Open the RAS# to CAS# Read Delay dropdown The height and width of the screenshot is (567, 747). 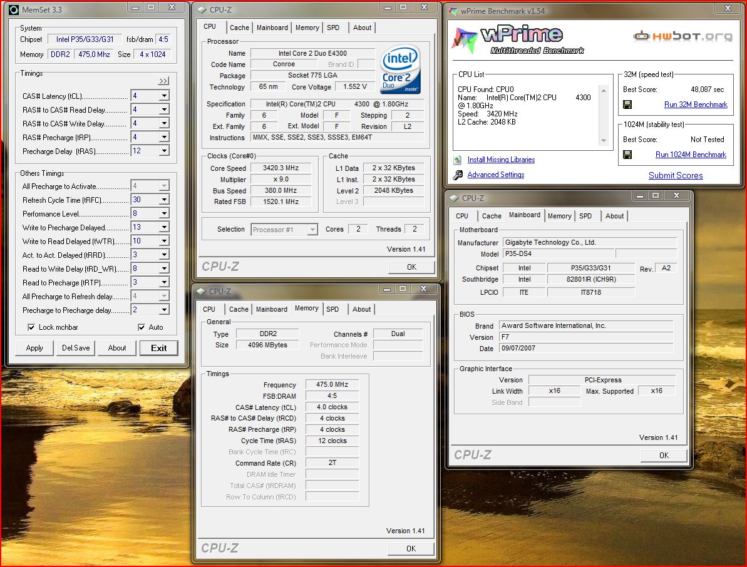(x=164, y=110)
